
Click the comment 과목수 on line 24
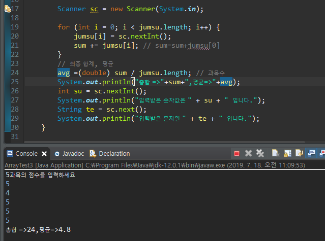point(216,73)
